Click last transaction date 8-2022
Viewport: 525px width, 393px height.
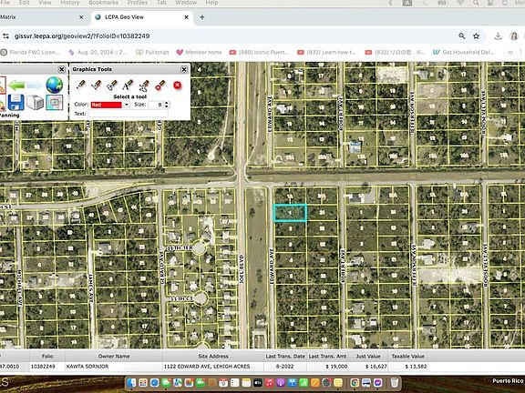(x=284, y=367)
